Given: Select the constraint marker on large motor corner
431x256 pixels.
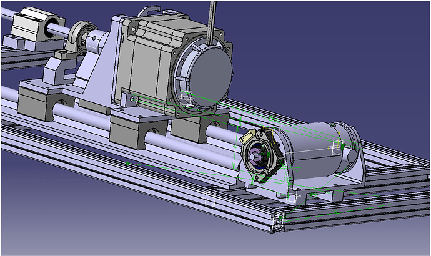Looking at the screenshot, I should click(x=185, y=98).
